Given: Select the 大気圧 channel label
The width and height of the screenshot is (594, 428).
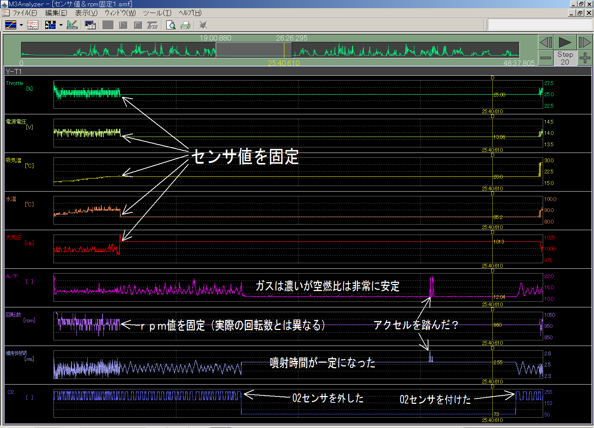Looking at the screenshot, I should [13, 238].
